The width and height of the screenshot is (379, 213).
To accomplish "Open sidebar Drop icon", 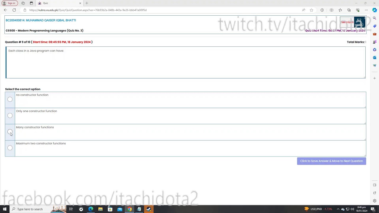I will tap(375, 65).
